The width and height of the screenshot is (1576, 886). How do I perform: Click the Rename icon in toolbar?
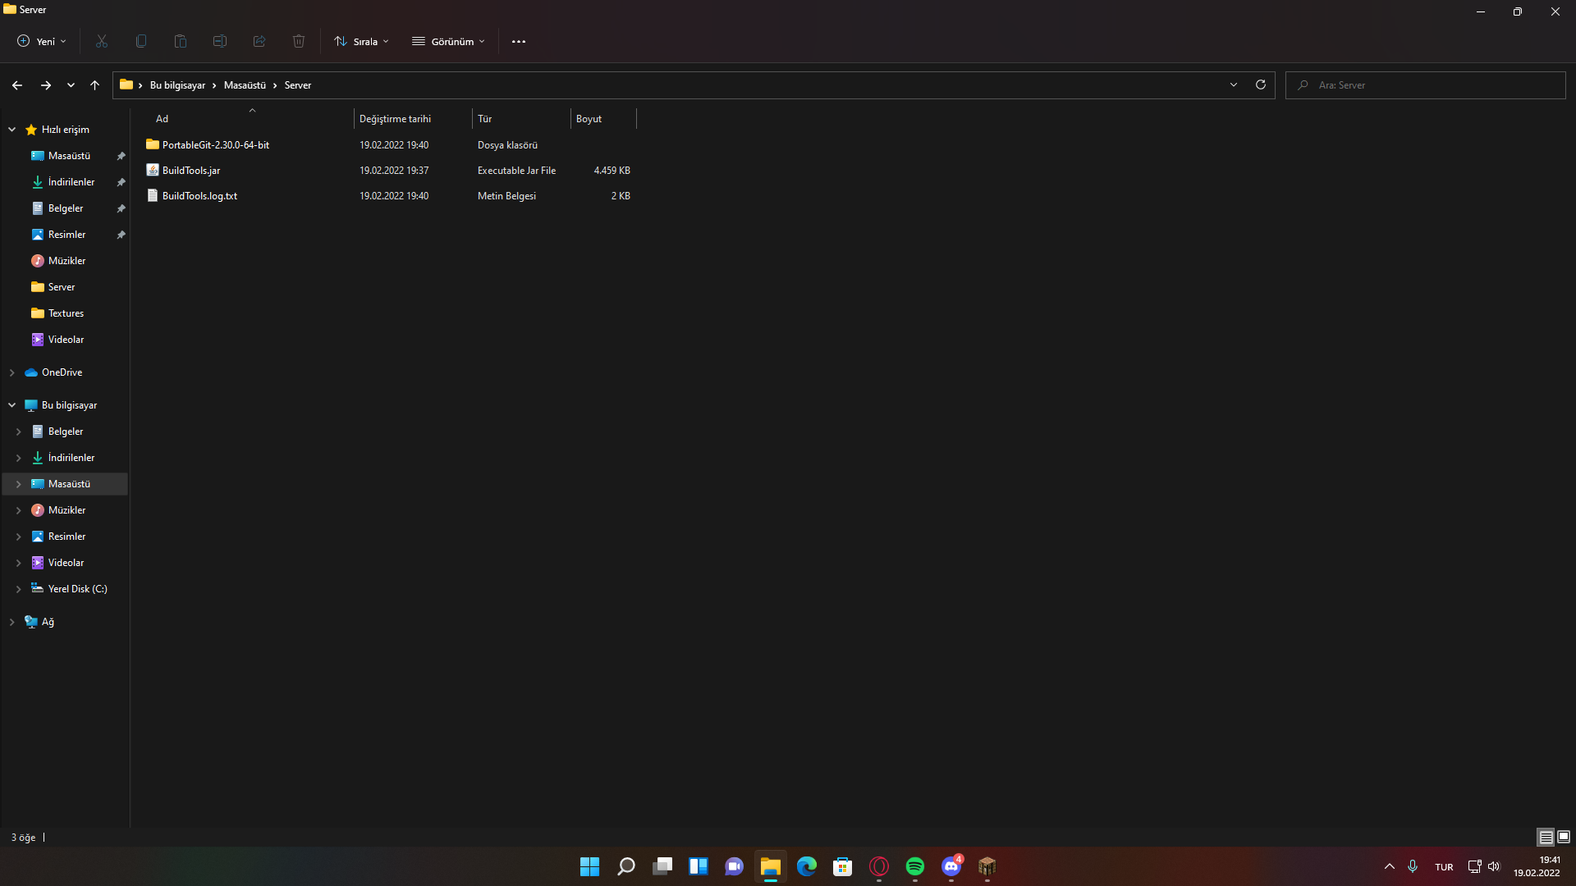pos(220,41)
